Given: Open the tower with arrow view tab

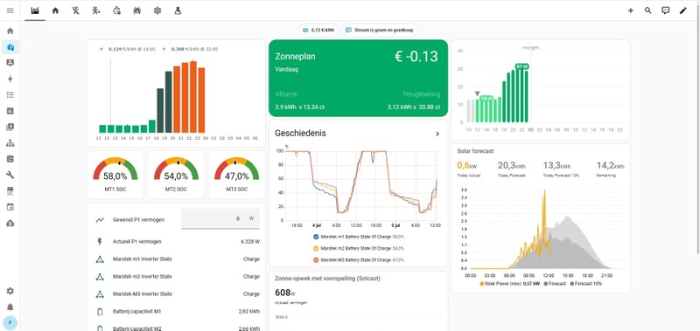Looking at the screenshot, I should click(96, 10).
